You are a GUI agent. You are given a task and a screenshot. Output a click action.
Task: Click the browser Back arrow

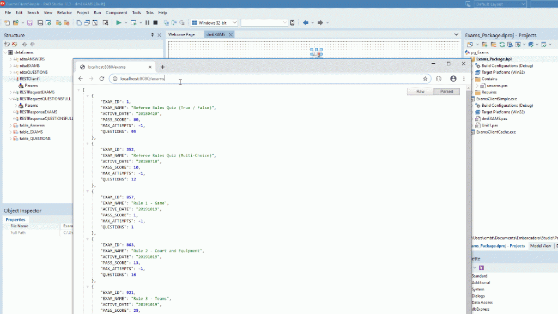(x=81, y=78)
